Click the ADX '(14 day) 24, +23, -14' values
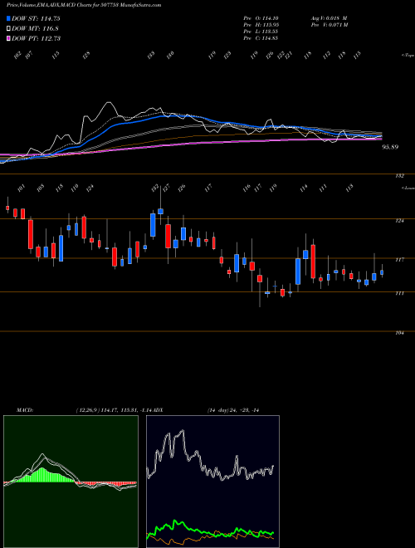415x548 pixels. tap(232, 410)
